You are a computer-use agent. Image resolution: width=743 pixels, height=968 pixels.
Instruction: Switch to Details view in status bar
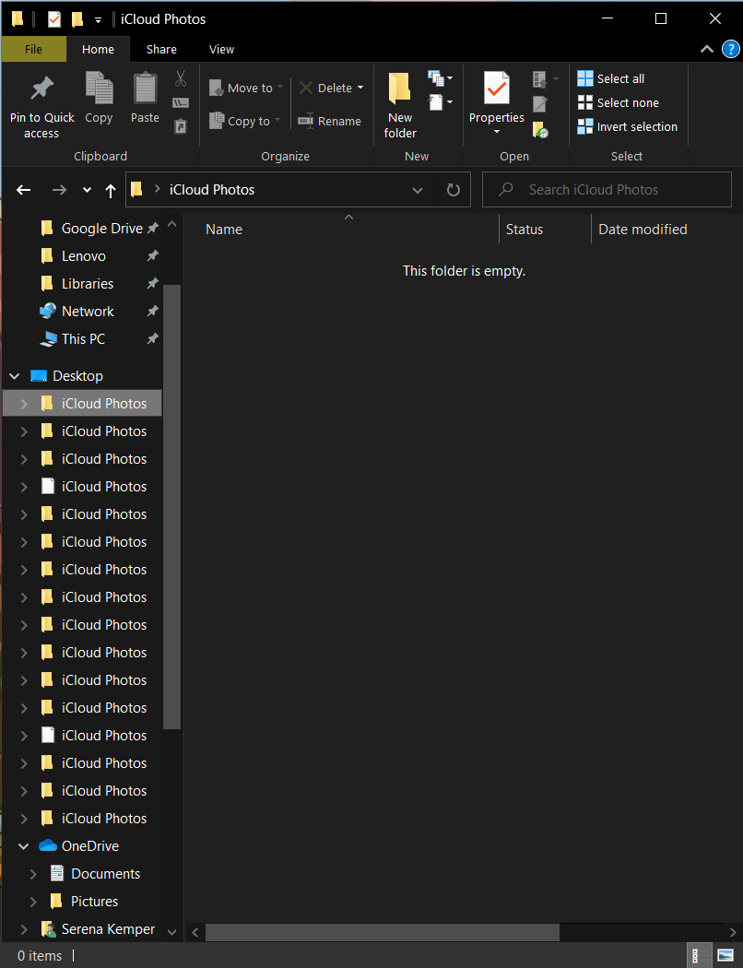(x=700, y=956)
